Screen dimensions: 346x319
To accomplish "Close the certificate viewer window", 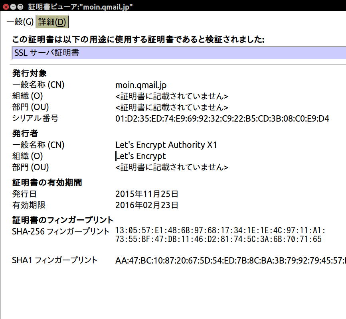I will coord(6,7).
